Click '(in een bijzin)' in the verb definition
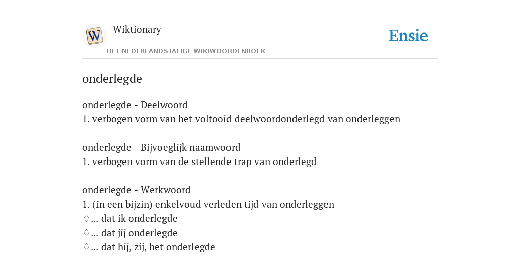Screen dimensions: 520x260 pyautogui.click(x=122, y=204)
